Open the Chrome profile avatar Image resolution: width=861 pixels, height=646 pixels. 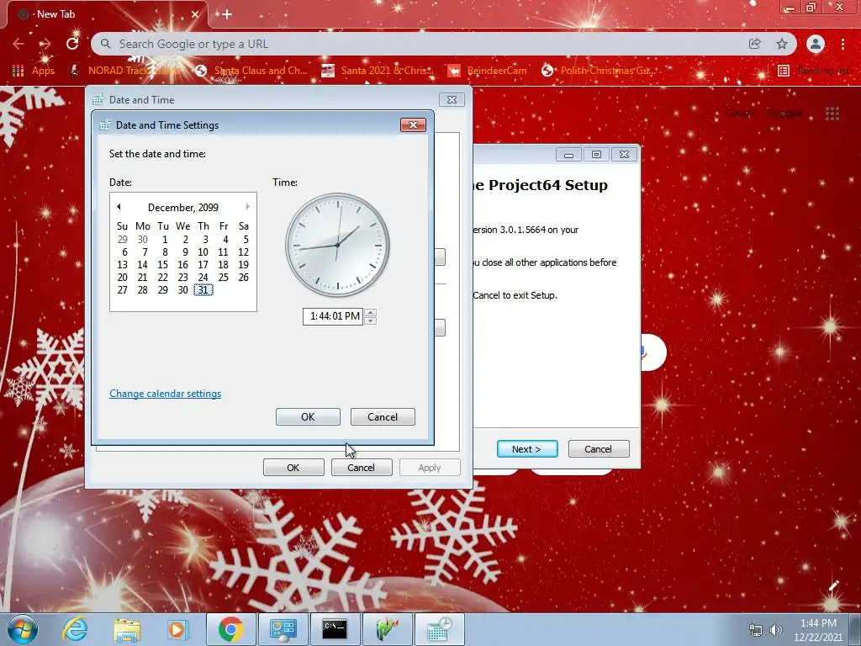[x=816, y=44]
